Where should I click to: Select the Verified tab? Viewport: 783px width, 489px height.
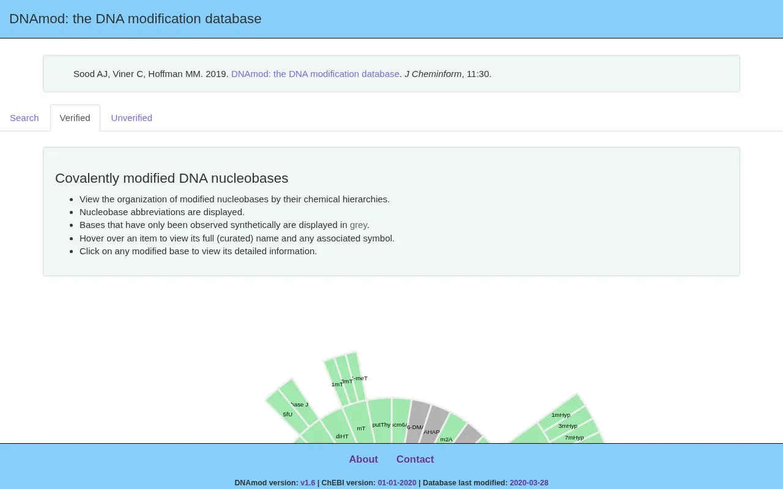point(75,118)
